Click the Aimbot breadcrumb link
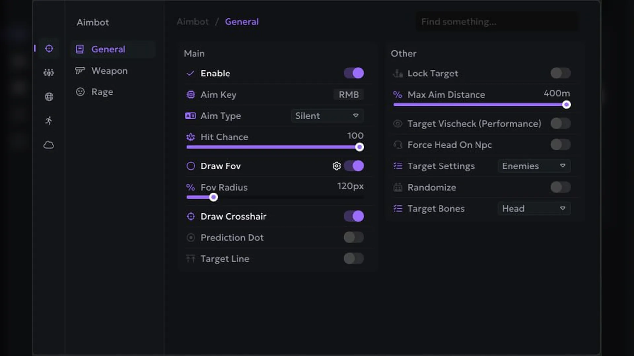 tap(193, 22)
